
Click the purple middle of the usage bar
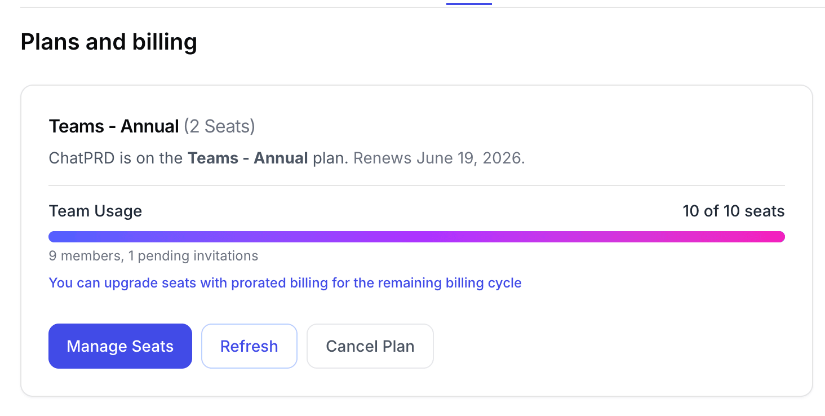coord(417,237)
